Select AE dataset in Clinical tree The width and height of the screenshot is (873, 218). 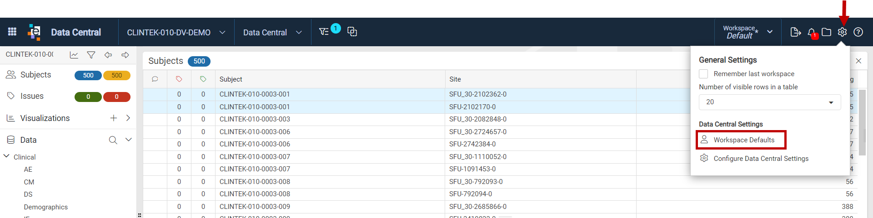[x=28, y=170]
